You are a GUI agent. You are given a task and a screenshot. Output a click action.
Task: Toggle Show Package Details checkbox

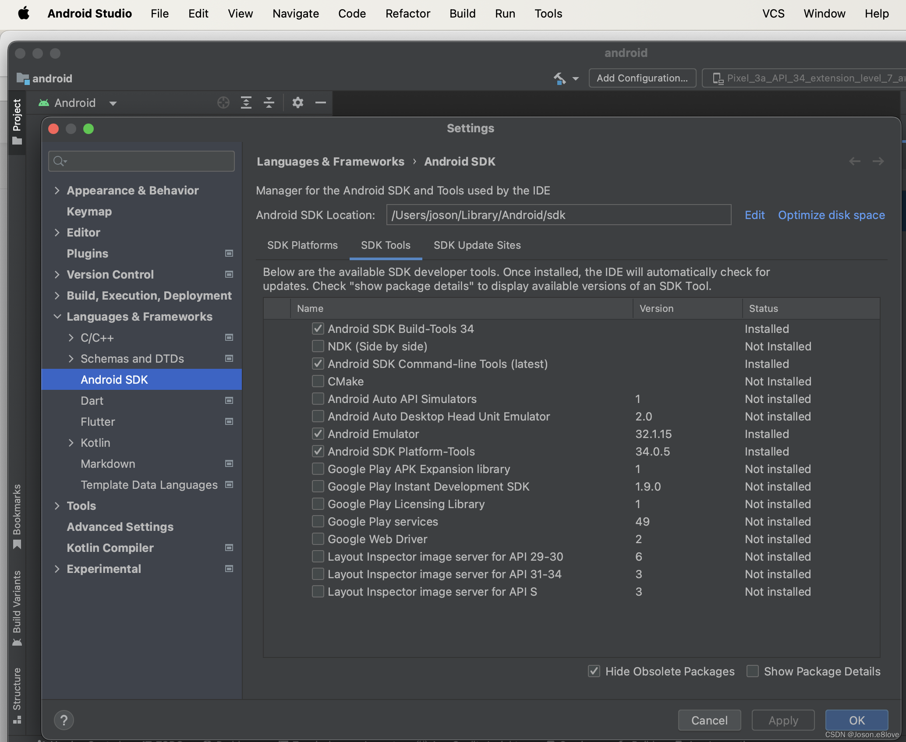[x=753, y=671]
